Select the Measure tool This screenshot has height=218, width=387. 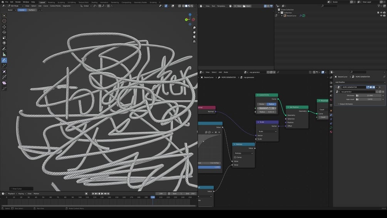[4, 54]
